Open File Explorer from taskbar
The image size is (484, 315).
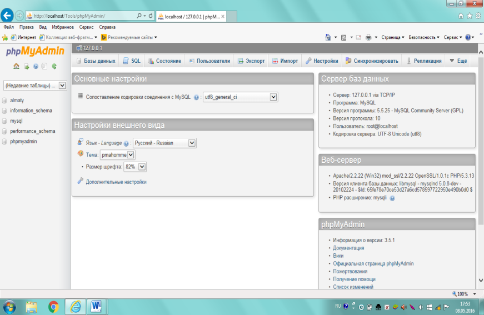(32, 307)
